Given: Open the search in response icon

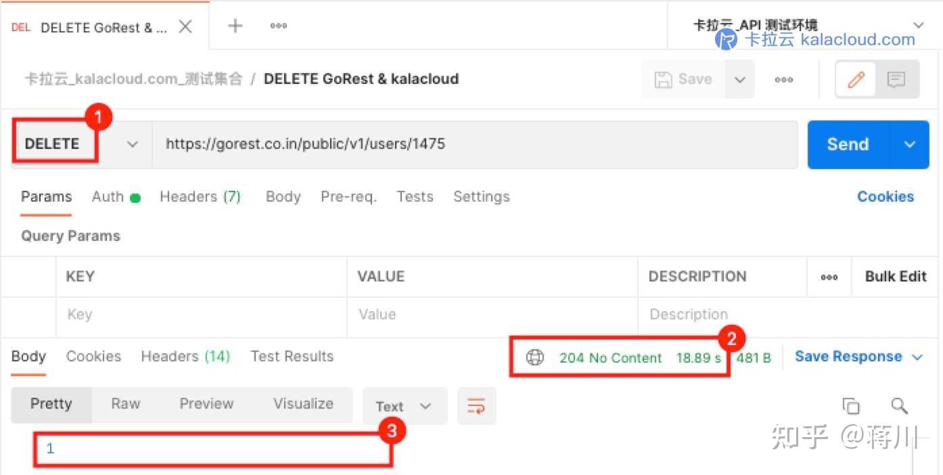Looking at the screenshot, I should coord(900,405).
